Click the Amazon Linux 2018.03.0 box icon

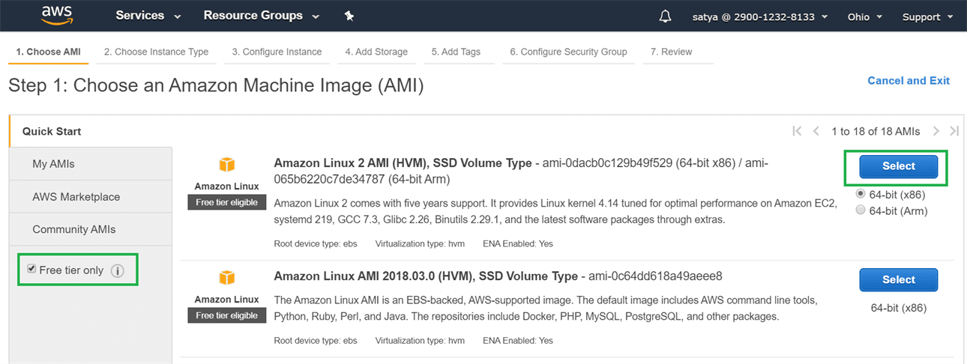pos(227,278)
